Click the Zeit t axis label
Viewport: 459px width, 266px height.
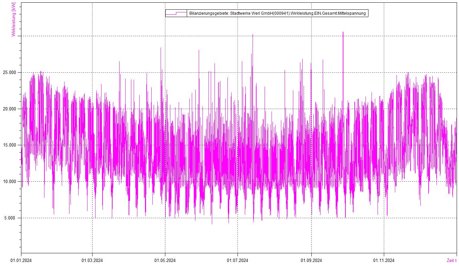click(451, 260)
